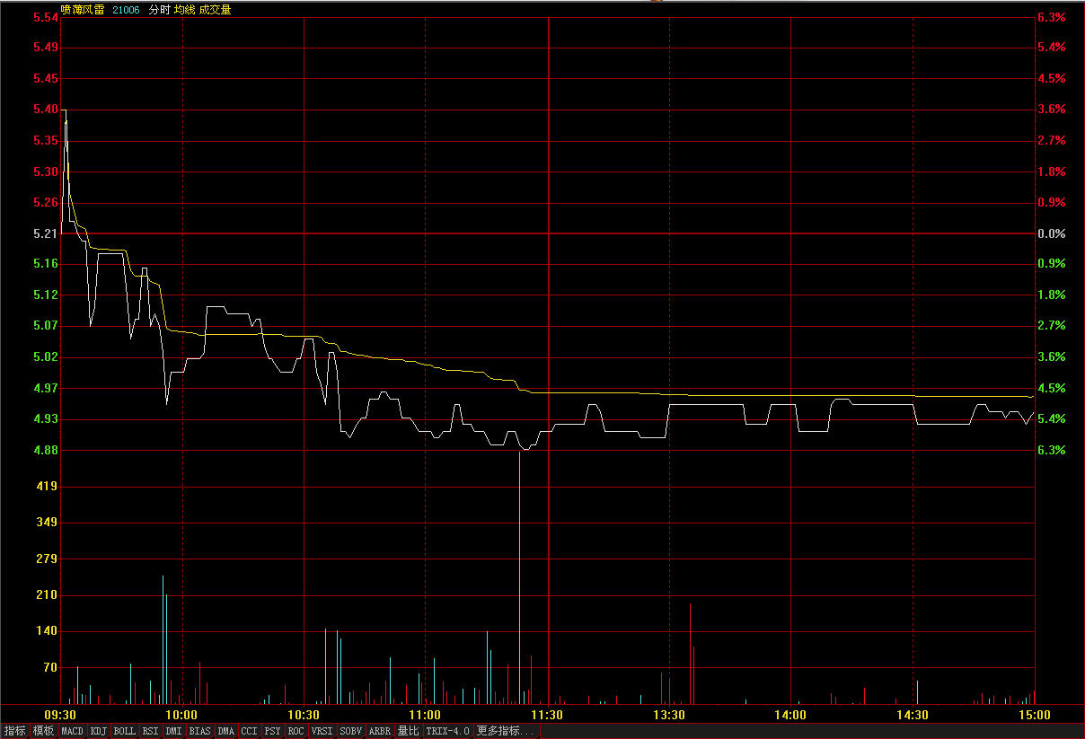This screenshot has height=739, width=1085.
Task: Click the 11:30 time axis label
Action: pyautogui.click(x=548, y=716)
